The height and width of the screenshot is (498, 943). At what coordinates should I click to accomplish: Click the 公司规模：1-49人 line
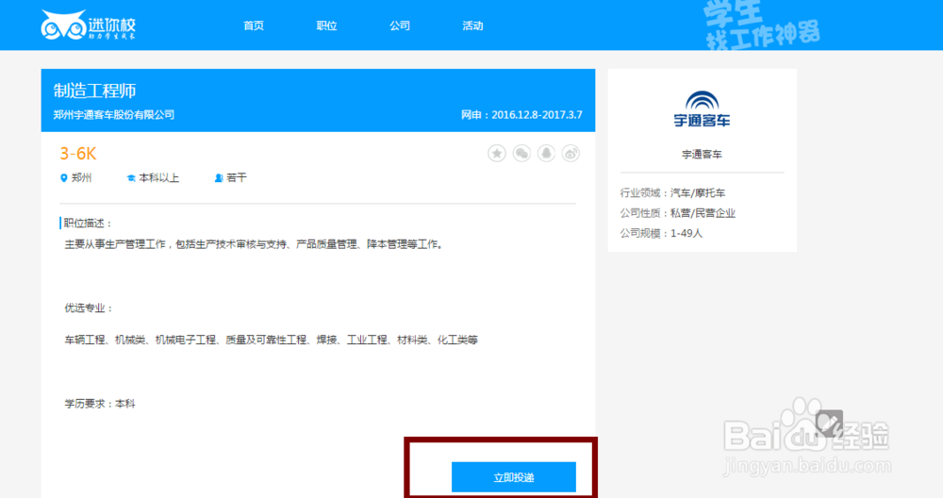click(661, 233)
